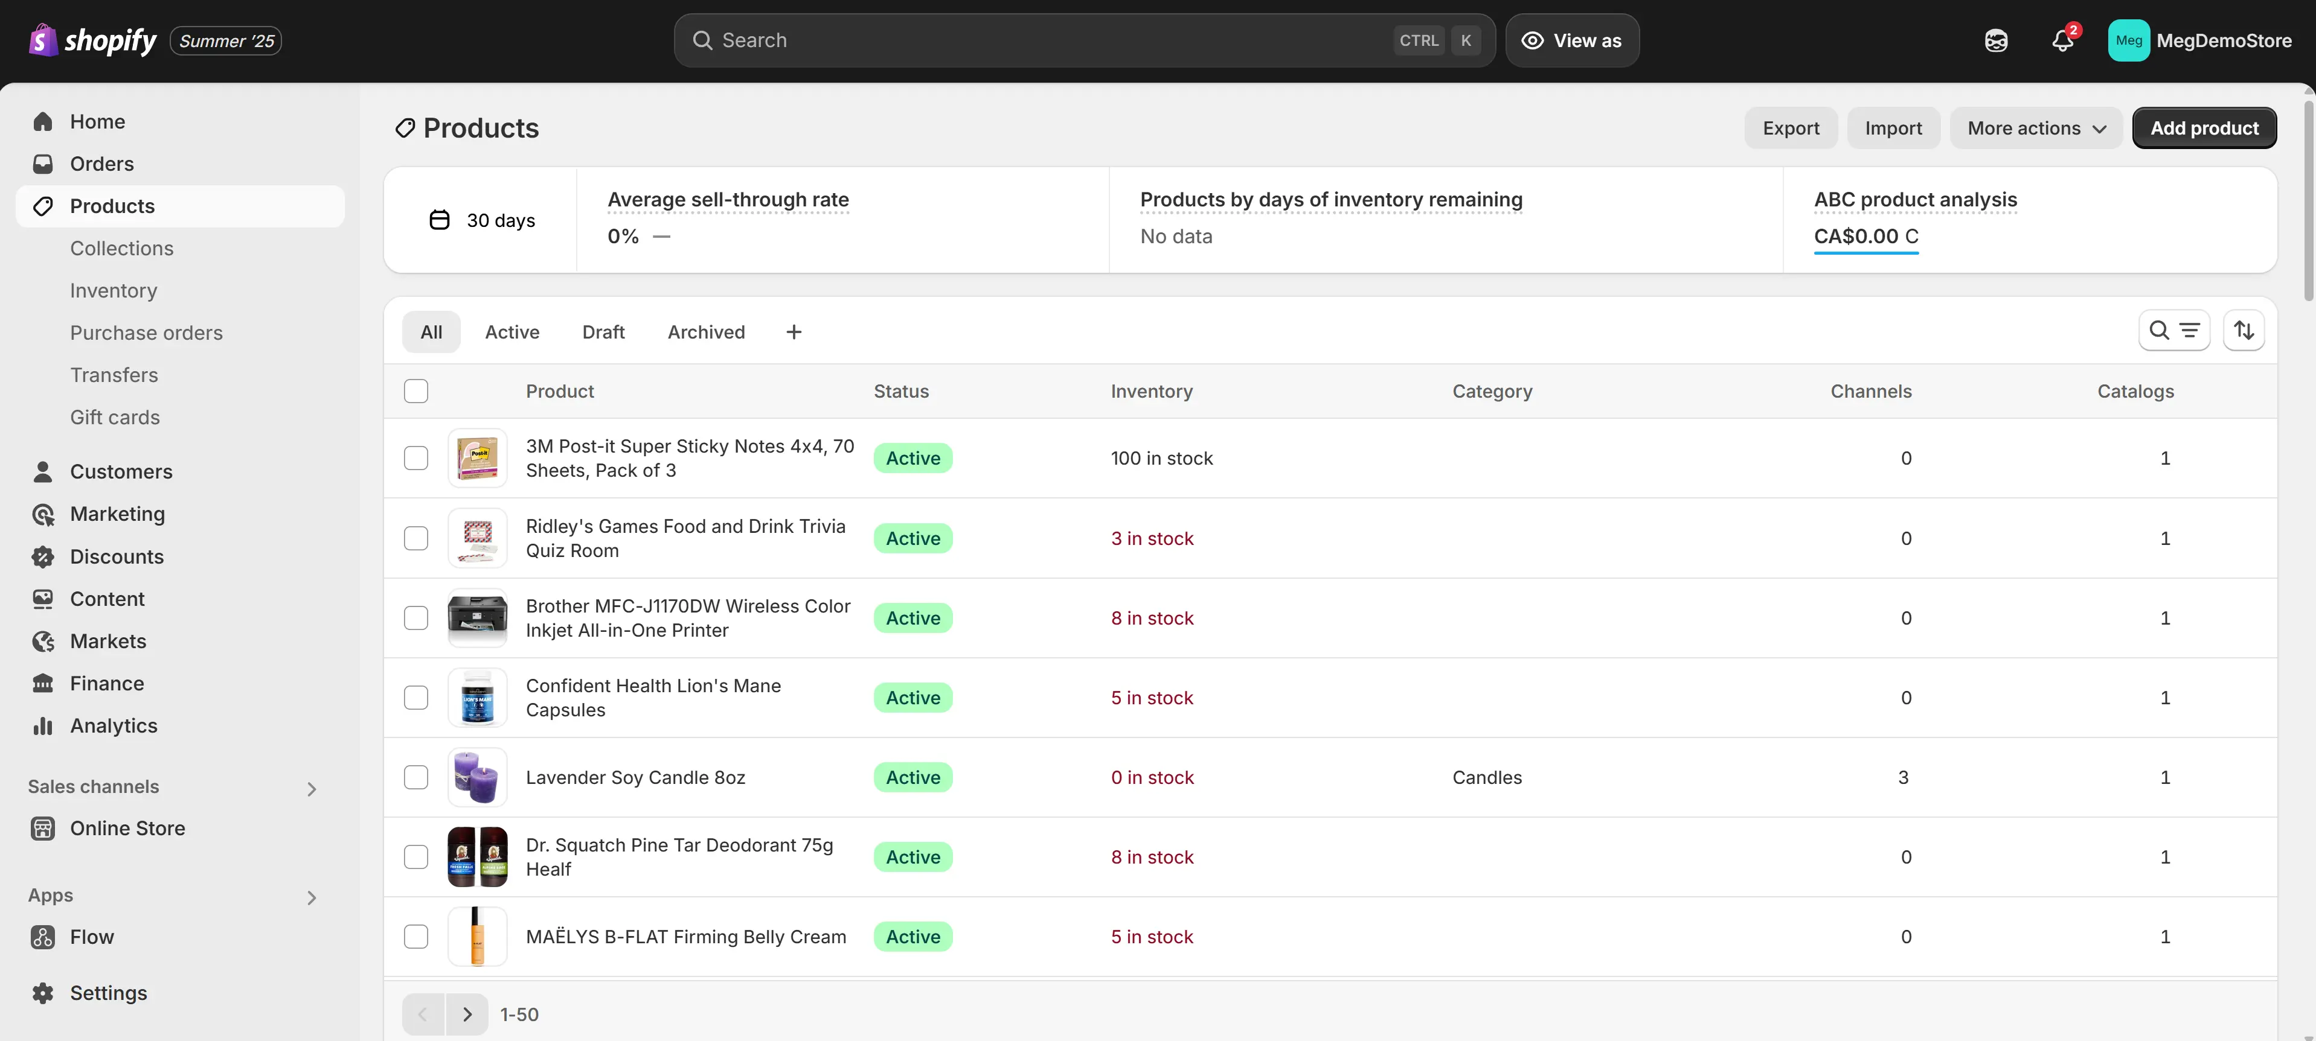The height and width of the screenshot is (1041, 2316).
Task: Click the Online Store icon
Action: tap(42, 828)
